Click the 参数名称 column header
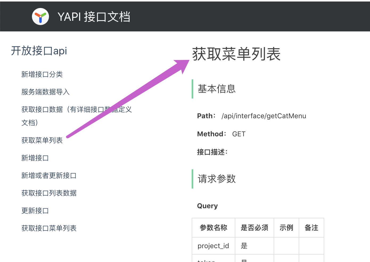This screenshot has width=370, height=262. 213,228
